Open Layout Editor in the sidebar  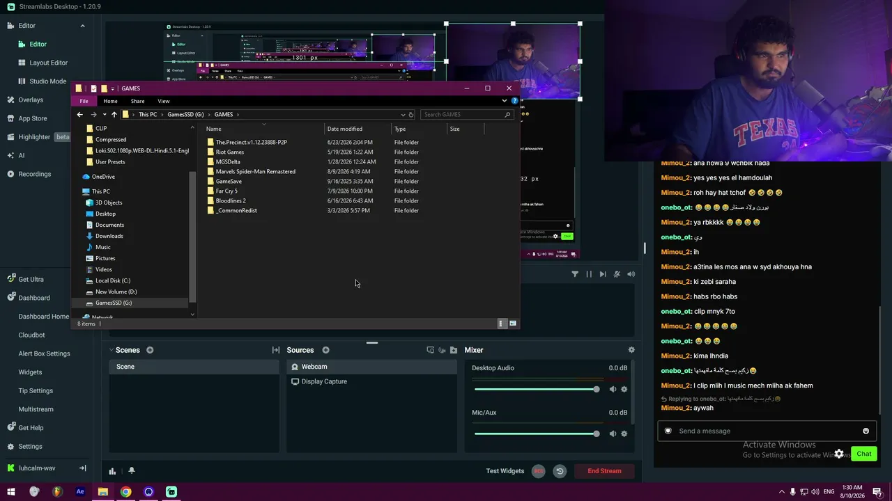(x=49, y=63)
